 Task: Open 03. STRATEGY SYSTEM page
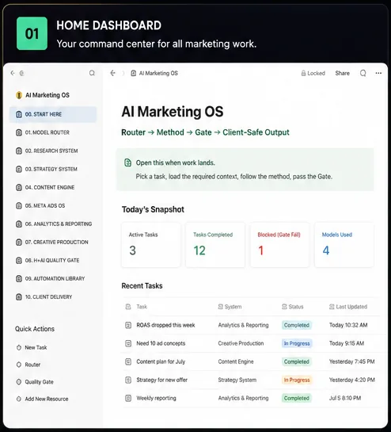coord(51,169)
